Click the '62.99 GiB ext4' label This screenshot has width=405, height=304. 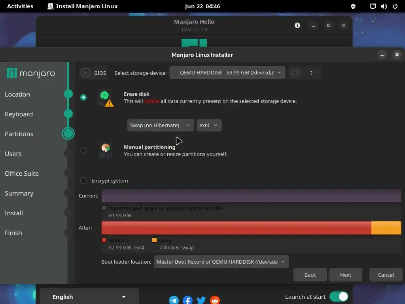[126, 247]
